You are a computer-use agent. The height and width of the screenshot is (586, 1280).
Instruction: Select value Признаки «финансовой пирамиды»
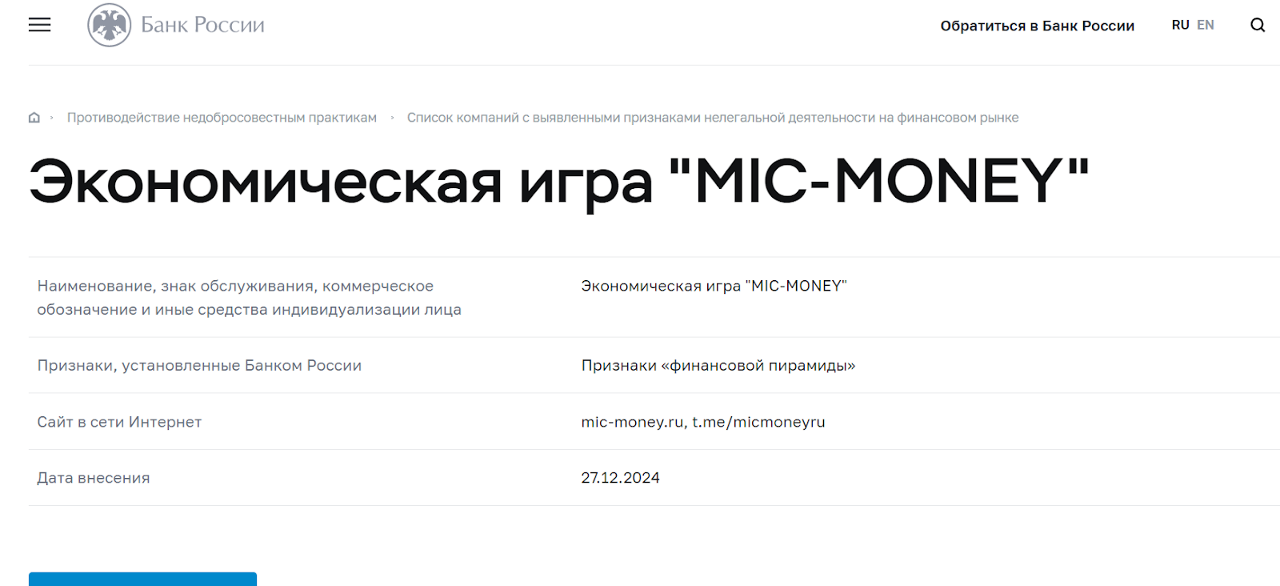tap(718, 366)
